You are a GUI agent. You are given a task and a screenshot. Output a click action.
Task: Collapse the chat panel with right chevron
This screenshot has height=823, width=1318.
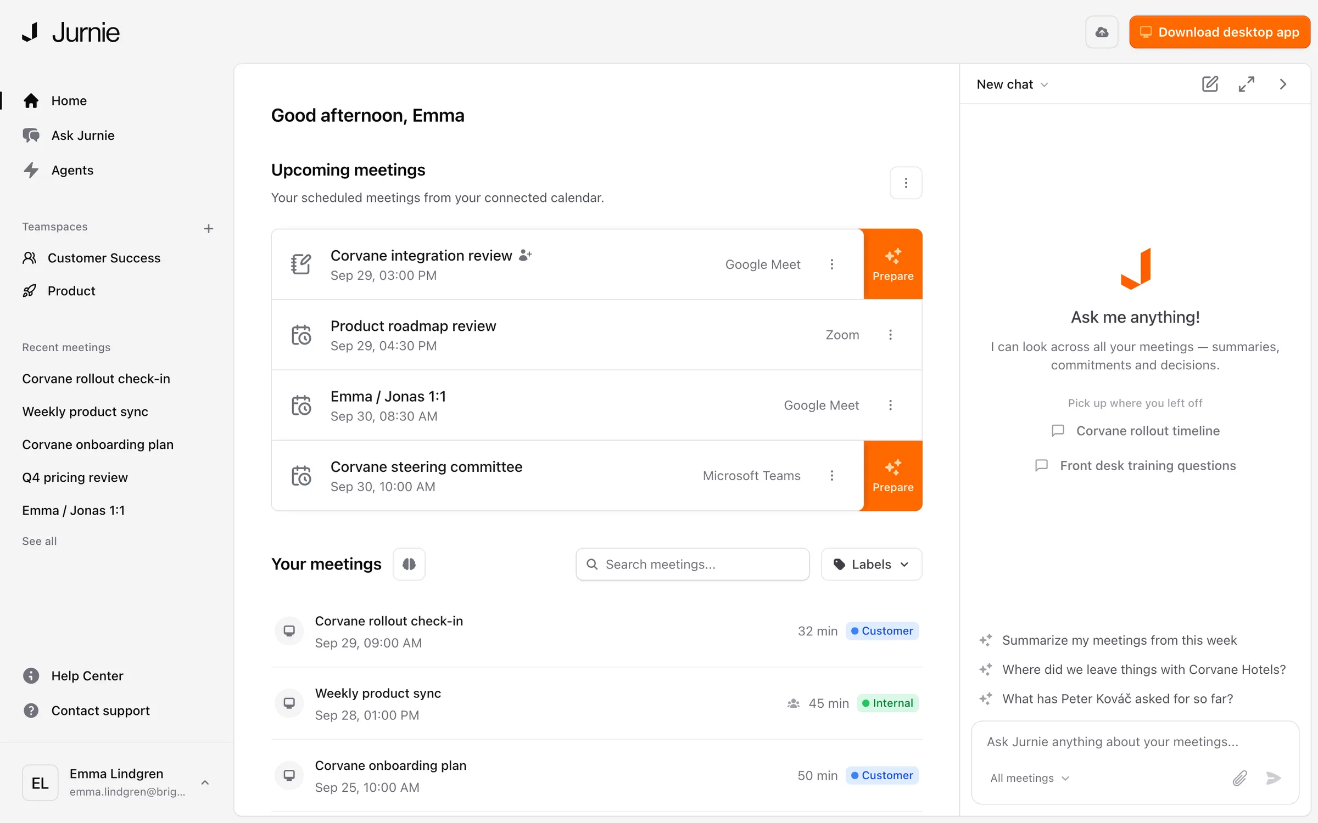coord(1283,84)
